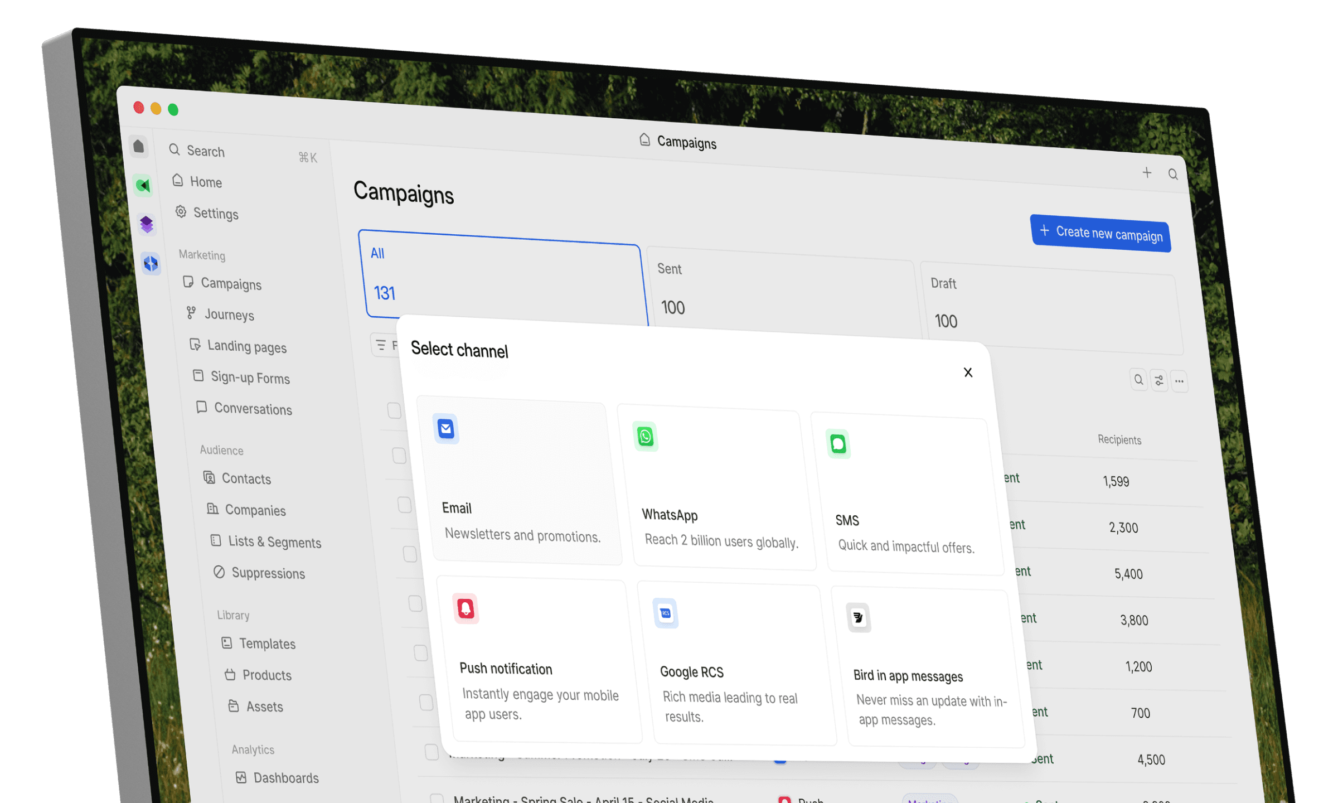Screen dimensions: 1338x803
Task: Click Create new campaign button
Action: tap(1101, 234)
